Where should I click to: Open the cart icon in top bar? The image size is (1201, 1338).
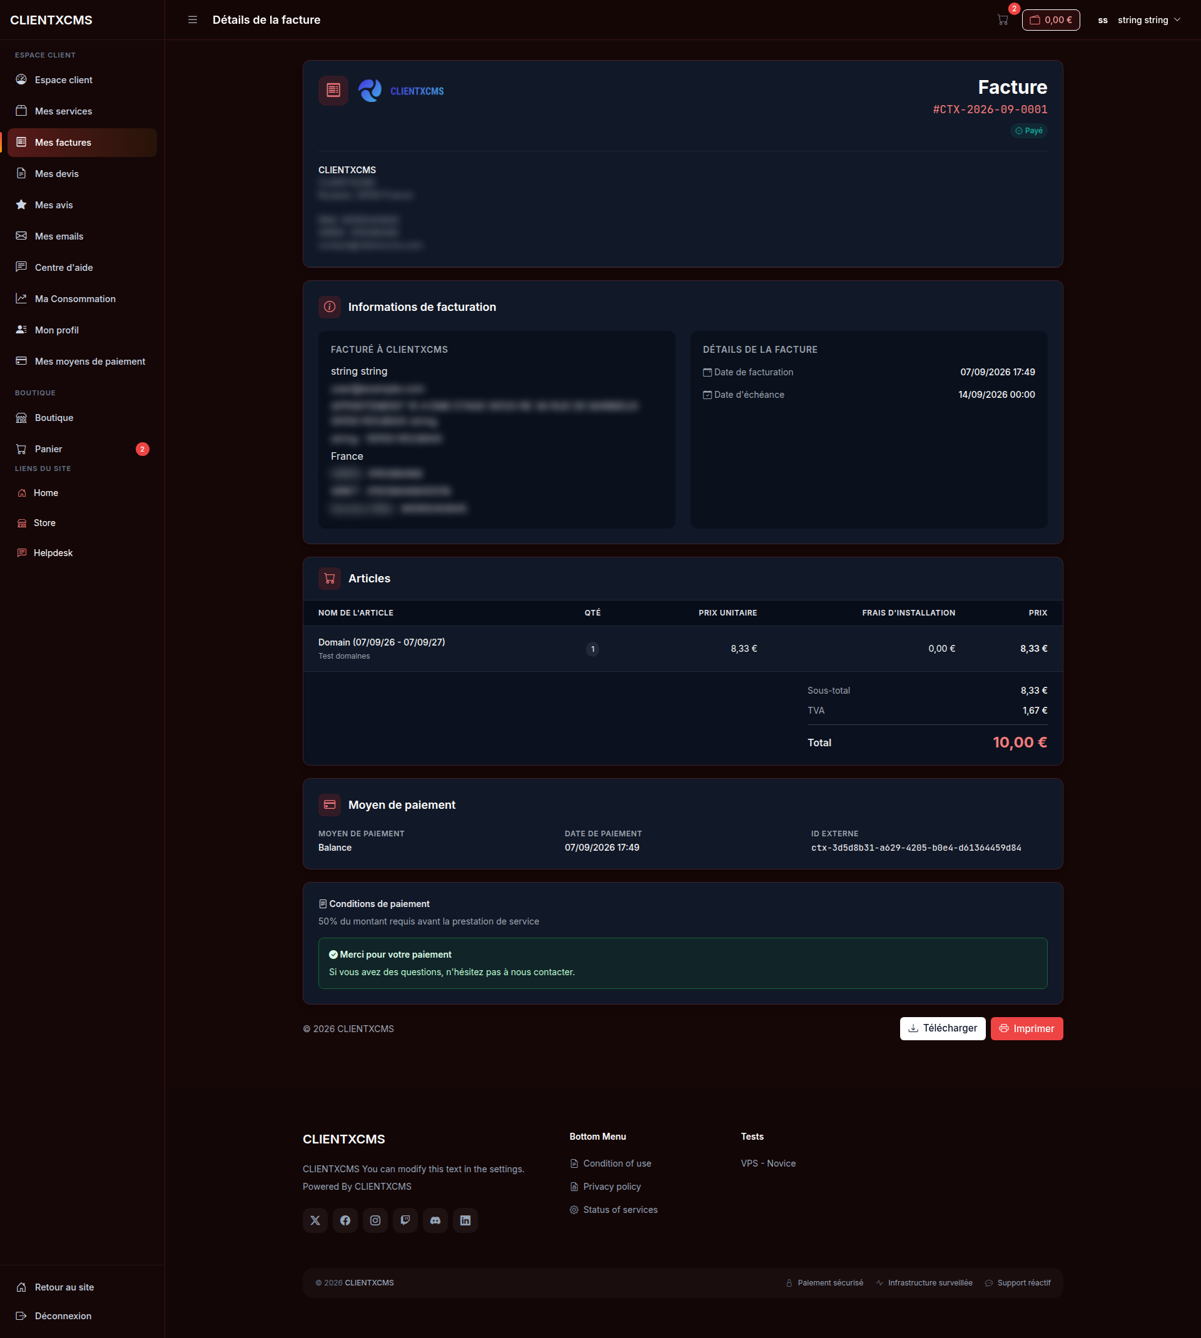point(1002,20)
